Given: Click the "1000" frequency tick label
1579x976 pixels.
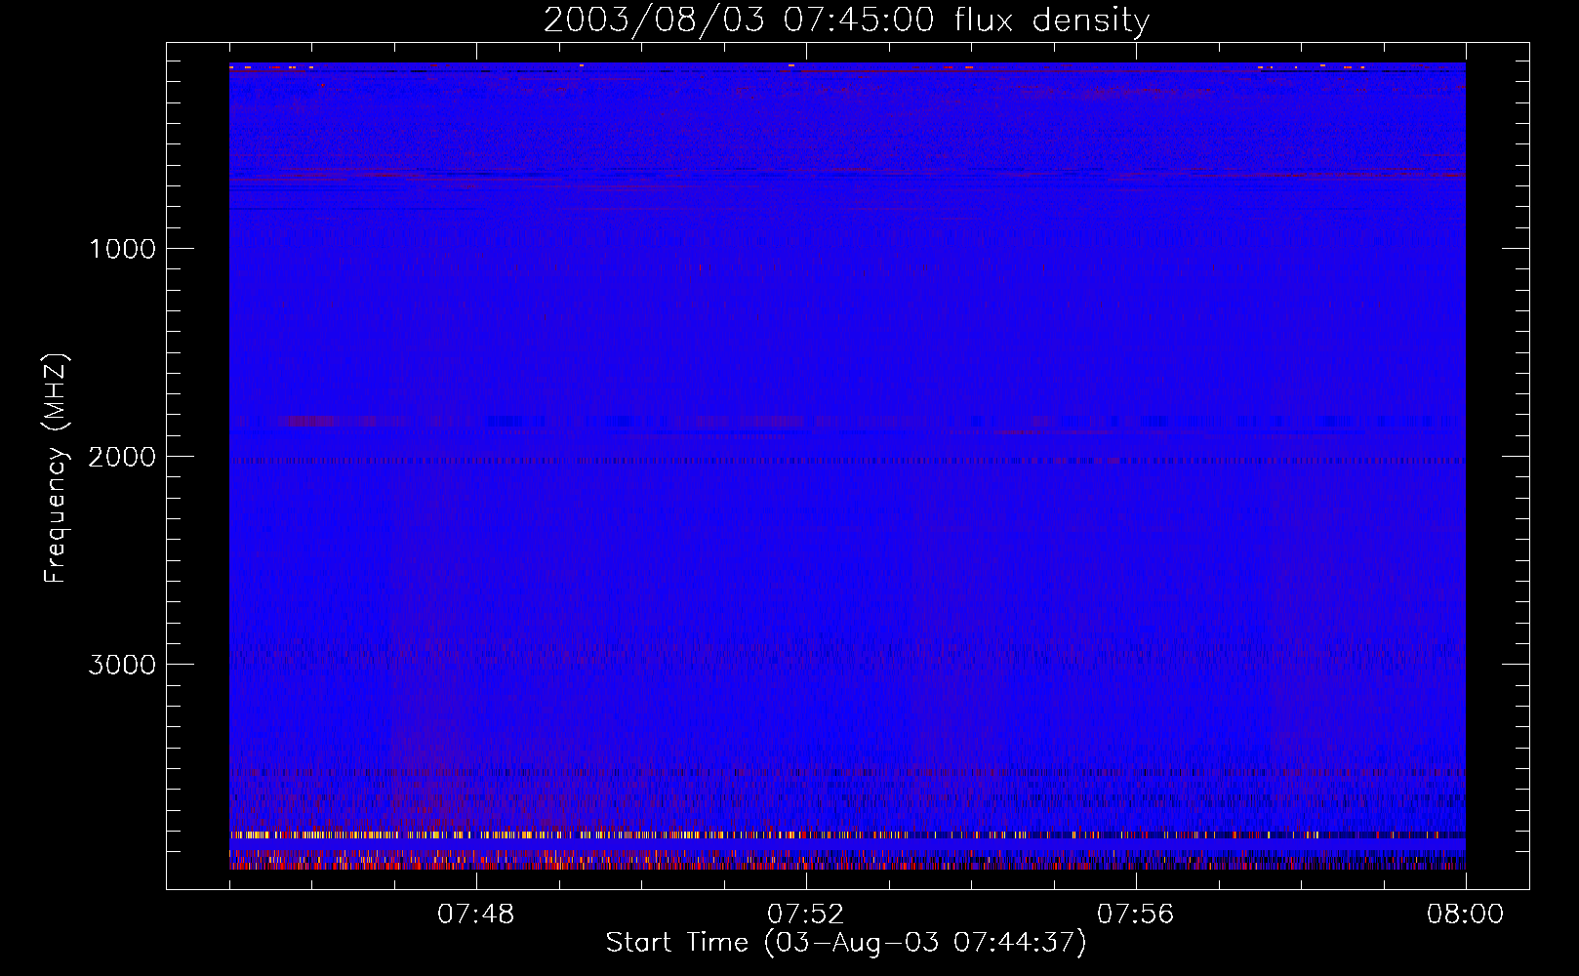Looking at the screenshot, I should click(x=122, y=249).
